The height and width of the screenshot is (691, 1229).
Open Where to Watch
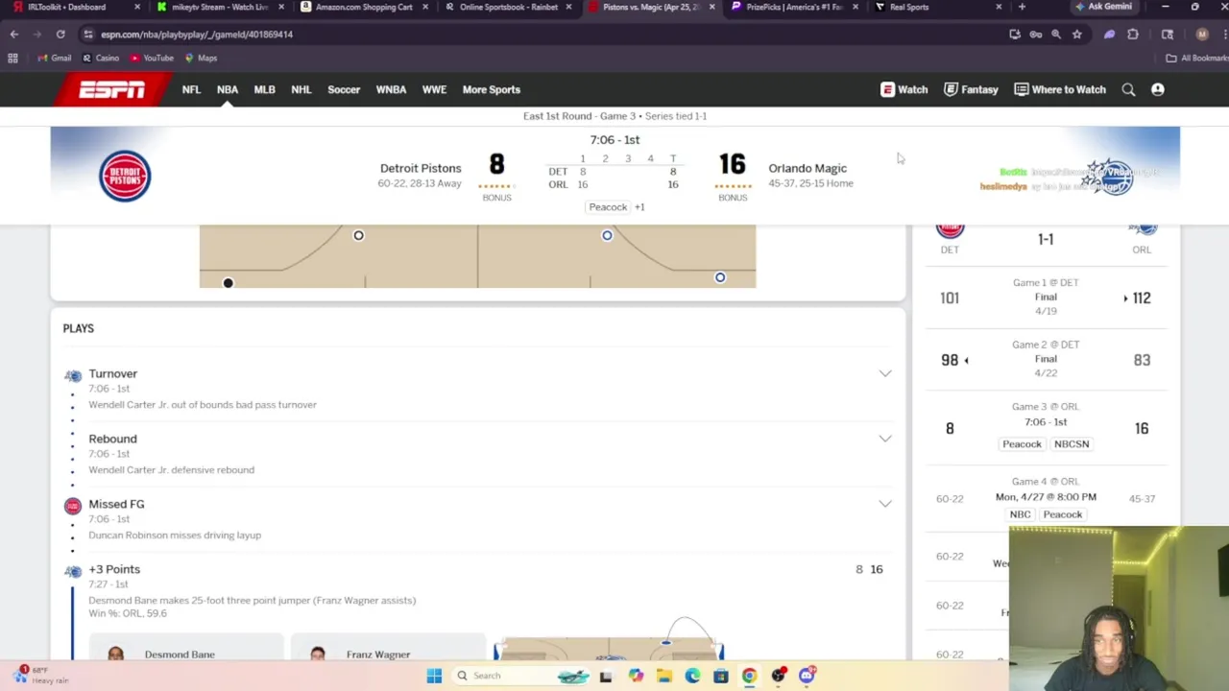click(1060, 89)
